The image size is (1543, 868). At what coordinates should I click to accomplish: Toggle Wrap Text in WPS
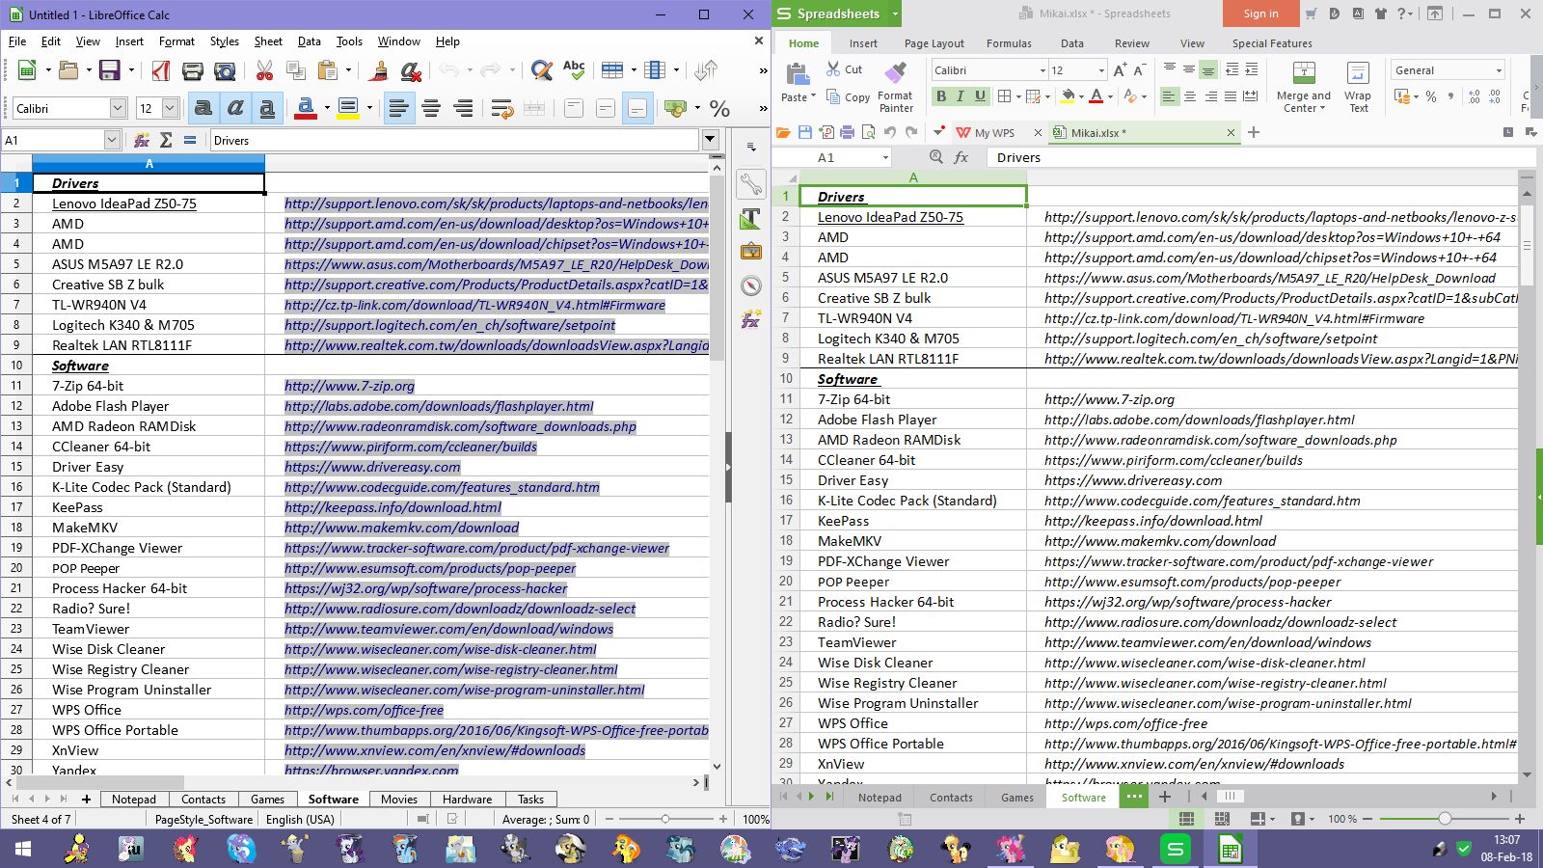(1358, 86)
